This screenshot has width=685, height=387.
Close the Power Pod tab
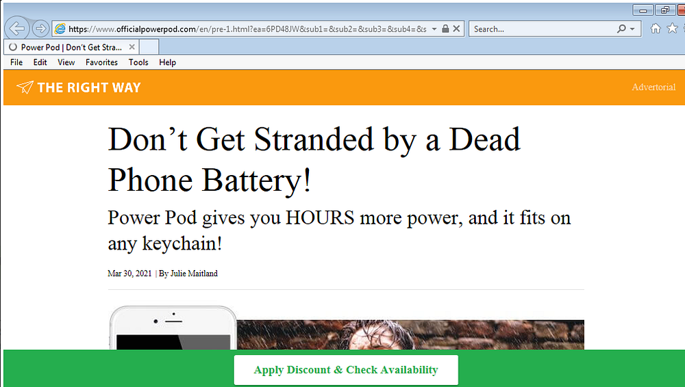(132, 47)
